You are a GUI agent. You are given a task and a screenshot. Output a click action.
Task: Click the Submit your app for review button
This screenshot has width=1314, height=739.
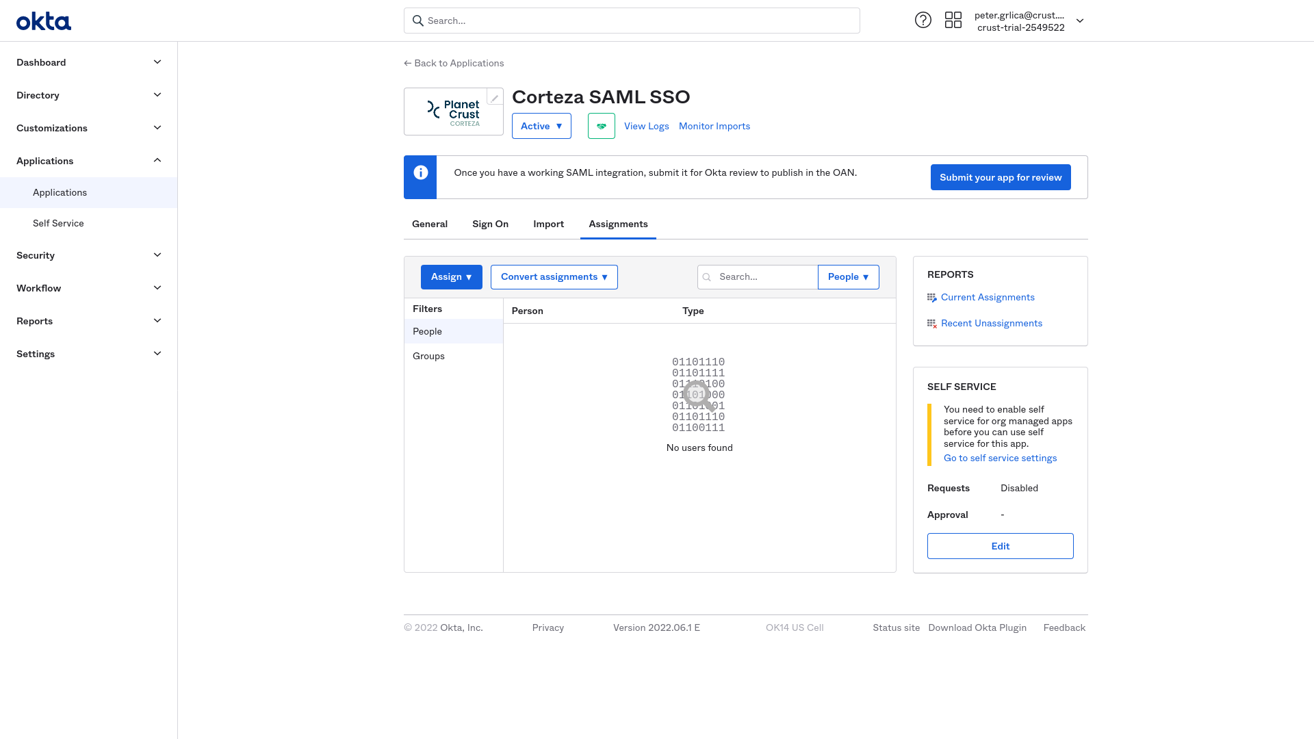point(1001,176)
